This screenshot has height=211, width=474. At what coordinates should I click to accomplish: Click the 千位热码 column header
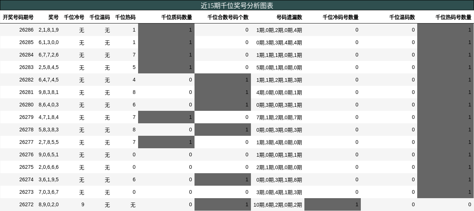point(125,17)
